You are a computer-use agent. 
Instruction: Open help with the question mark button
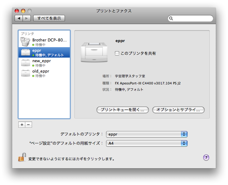pos(206,158)
